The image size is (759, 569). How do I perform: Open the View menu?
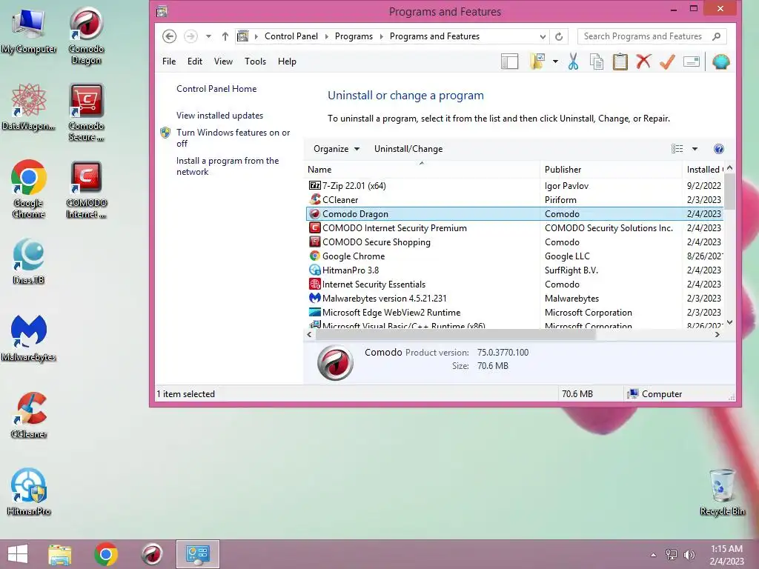[x=223, y=61]
